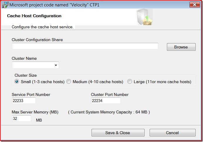This screenshot has height=142, width=203.
Task: Click the Service Port Number field
Action: pyautogui.click(x=24, y=101)
